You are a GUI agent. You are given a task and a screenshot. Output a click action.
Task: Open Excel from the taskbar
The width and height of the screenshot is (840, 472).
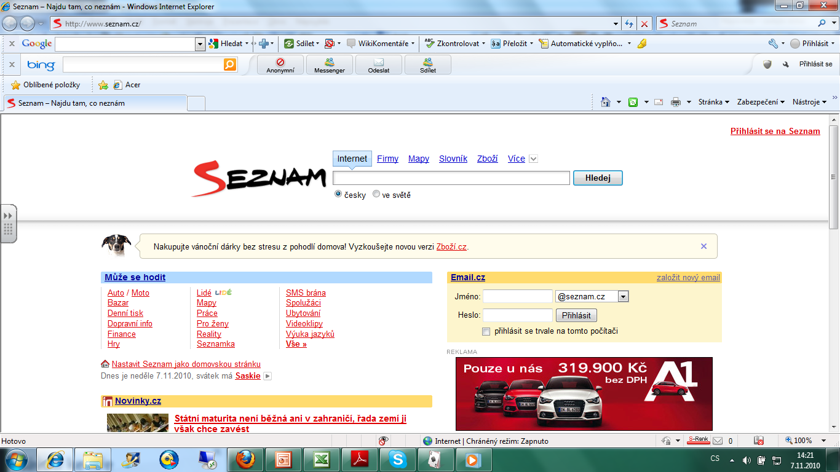[322, 459]
